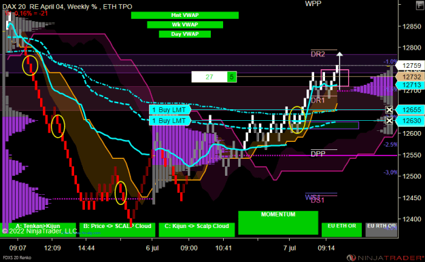Select the upper 1 Buy LMT order flag
This screenshot has width=425, height=262.
click(170, 110)
